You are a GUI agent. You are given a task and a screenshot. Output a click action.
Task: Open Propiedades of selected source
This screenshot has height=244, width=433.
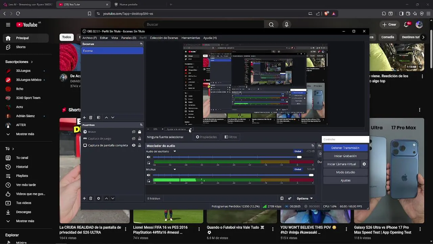pyautogui.click(x=206, y=137)
